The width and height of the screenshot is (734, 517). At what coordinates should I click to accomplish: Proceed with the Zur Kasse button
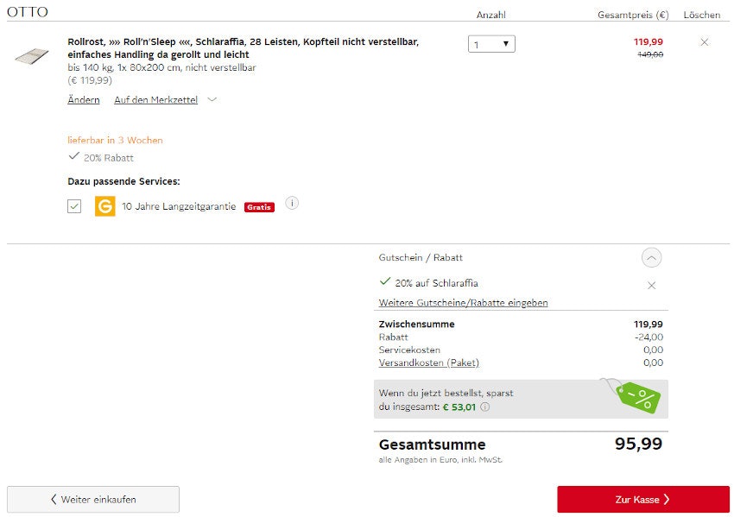point(642,499)
